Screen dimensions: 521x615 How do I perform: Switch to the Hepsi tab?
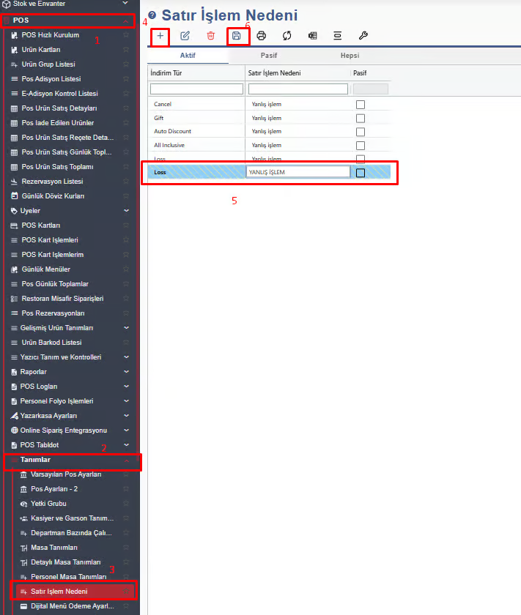350,56
